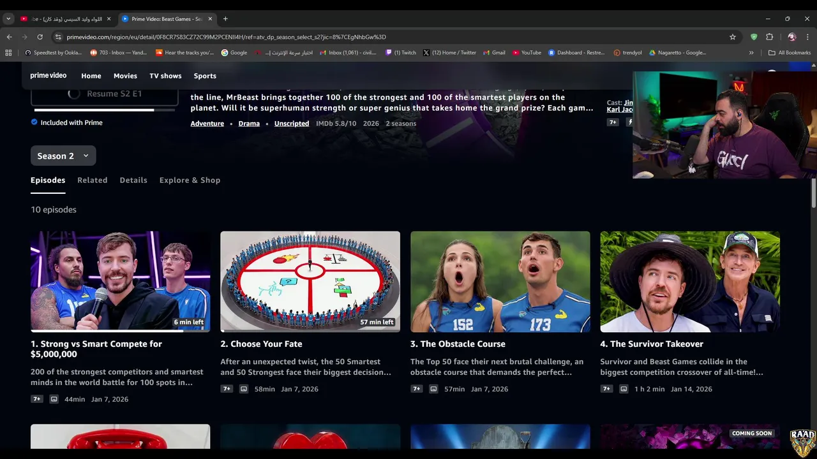The height and width of the screenshot is (459, 817).
Task: Switch to the Related tab
Action: pos(93,180)
